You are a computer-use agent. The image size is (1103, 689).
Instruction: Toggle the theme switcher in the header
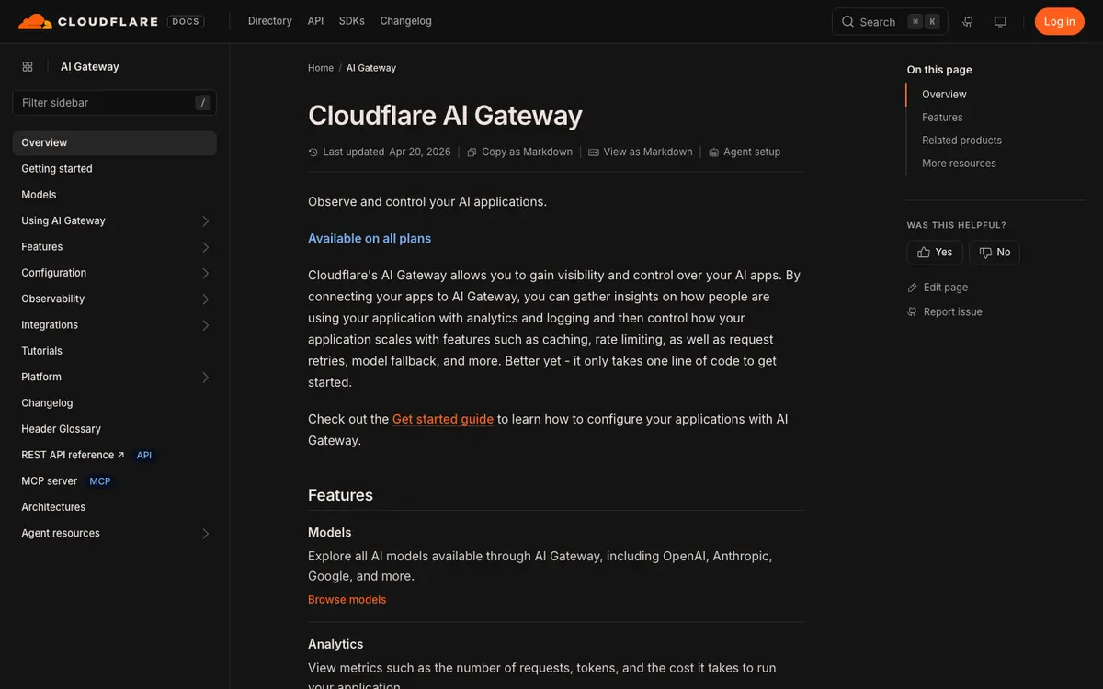point(1001,21)
